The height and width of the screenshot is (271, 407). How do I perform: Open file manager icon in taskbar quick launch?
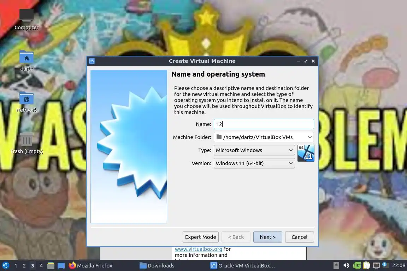[x=51, y=265]
